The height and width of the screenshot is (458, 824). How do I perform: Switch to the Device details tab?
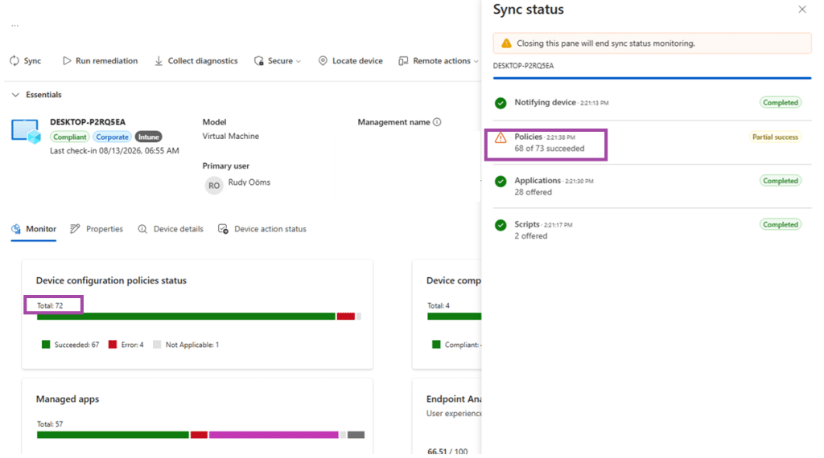[x=171, y=229]
